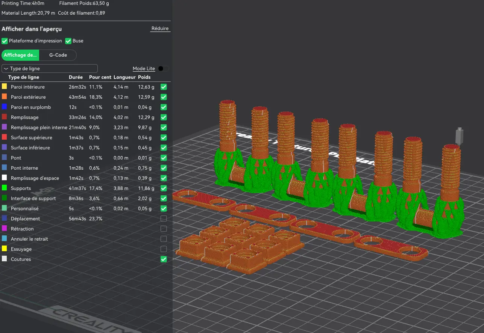The width and height of the screenshot is (484, 333).
Task: Hide Paroi en surplomb lines
Action: pyautogui.click(x=164, y=107)
